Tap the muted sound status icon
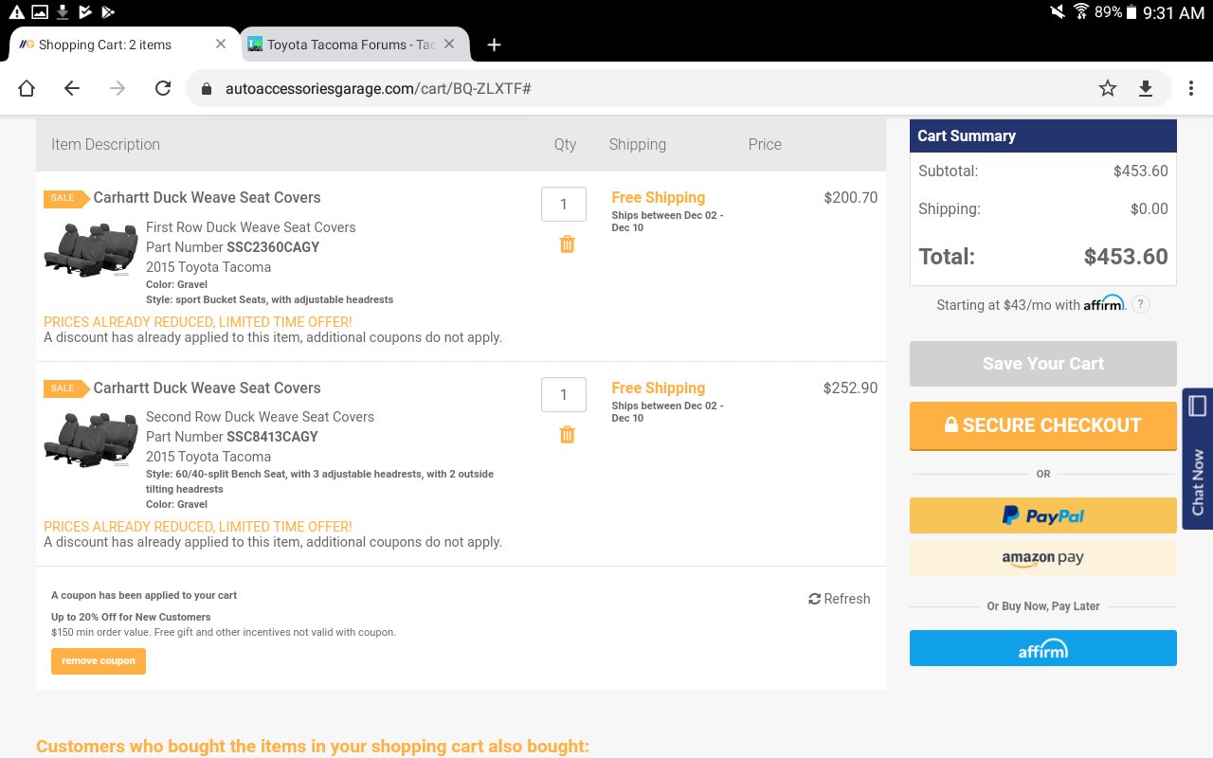1213x758 pixels. [1058, 12]
